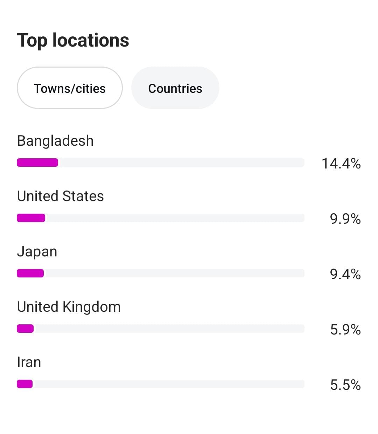
Task: Click the magenta fill of Bangladesh's bar
Action: [37, 163]
